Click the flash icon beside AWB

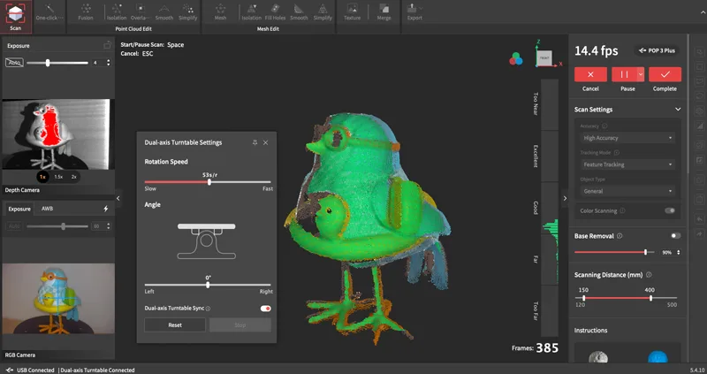[105, 209]
